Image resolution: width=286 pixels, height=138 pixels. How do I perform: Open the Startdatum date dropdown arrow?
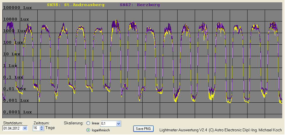click(x=25, y=128)
